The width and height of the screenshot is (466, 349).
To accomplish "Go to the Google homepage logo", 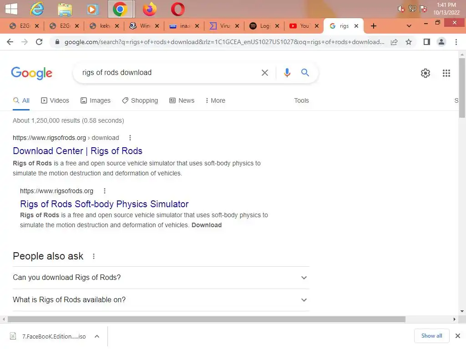I will click(x=31, y=73).
